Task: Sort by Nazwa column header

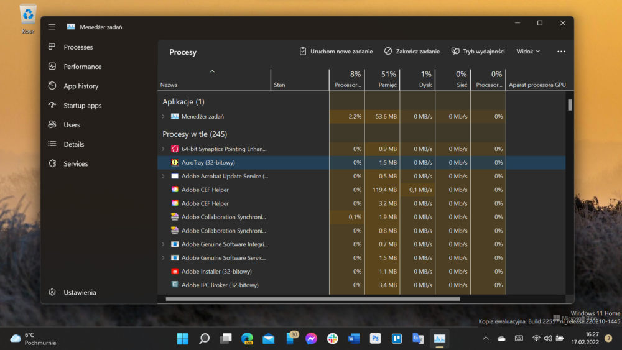Action: (214, 80)
